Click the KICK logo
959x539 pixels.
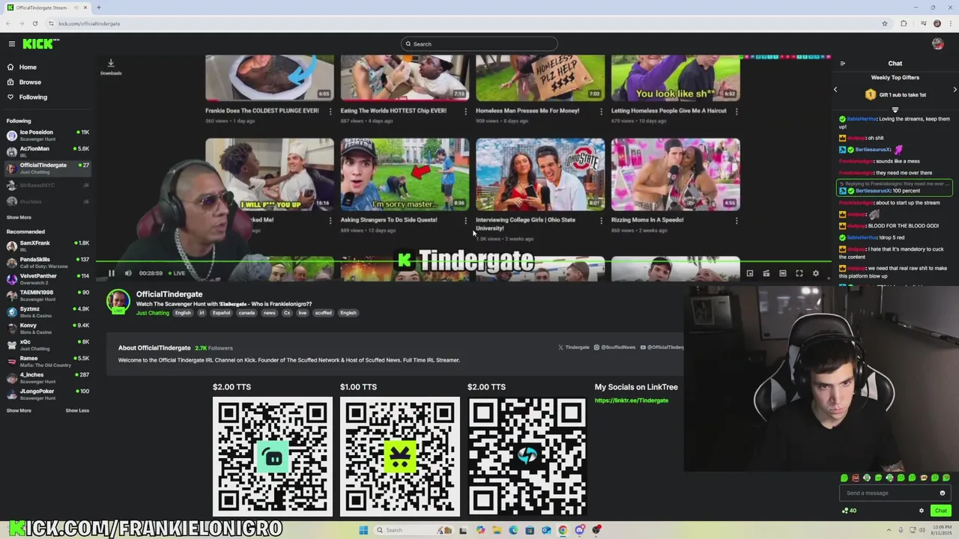point(39,44)
